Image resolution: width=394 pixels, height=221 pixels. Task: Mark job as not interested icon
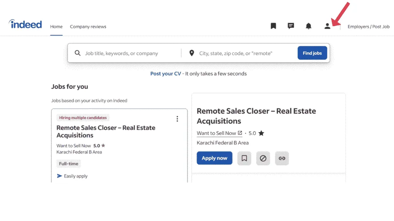(263, 158)
